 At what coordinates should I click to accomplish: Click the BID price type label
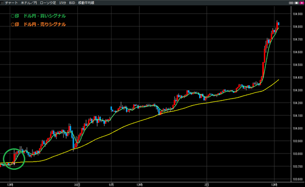tap(72, 3)
